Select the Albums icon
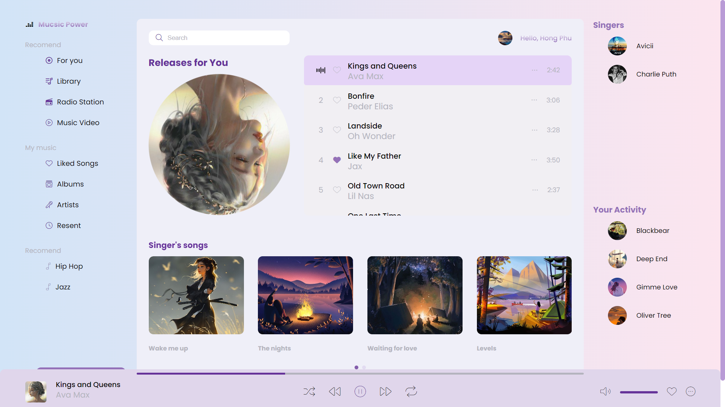Image resolution: width=725 pixels, height=407 pixels. tap(49, 184)
